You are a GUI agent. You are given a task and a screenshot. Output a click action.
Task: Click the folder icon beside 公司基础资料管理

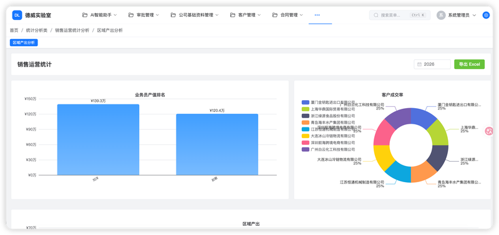click(x=173, y=15)
